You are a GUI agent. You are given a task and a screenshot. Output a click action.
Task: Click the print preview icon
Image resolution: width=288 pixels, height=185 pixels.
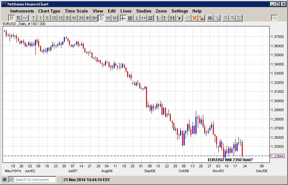(x=217, y=18)
